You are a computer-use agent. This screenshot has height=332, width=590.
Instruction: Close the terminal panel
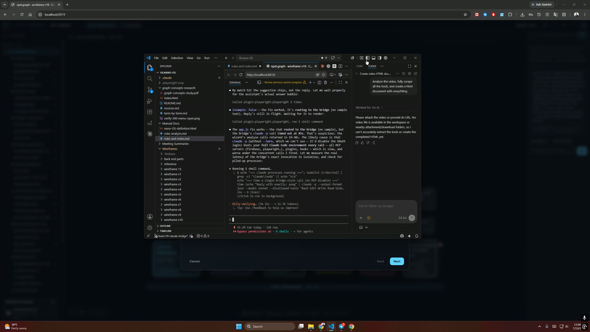346,82
